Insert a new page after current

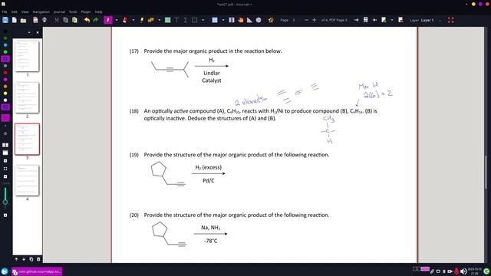(384, 20)
